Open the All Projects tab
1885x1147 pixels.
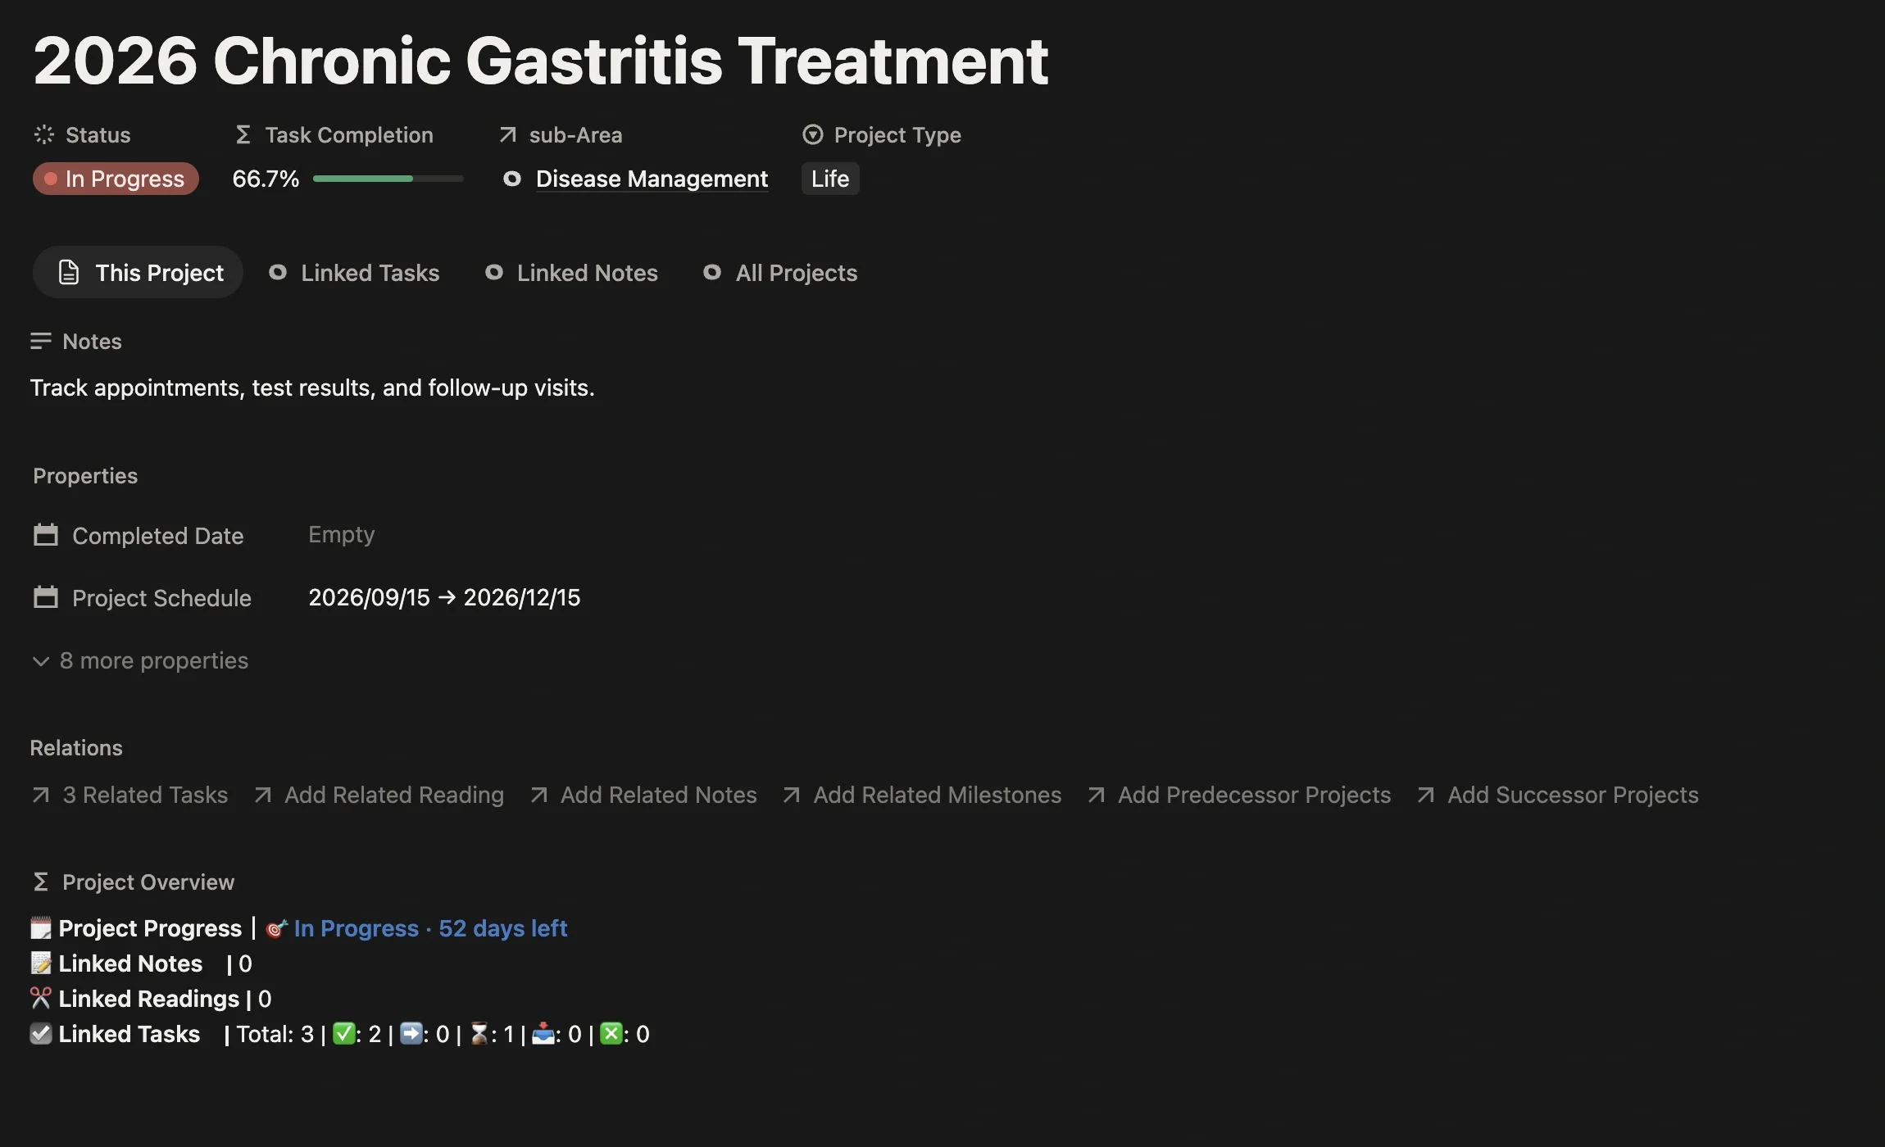pos(780,273)
